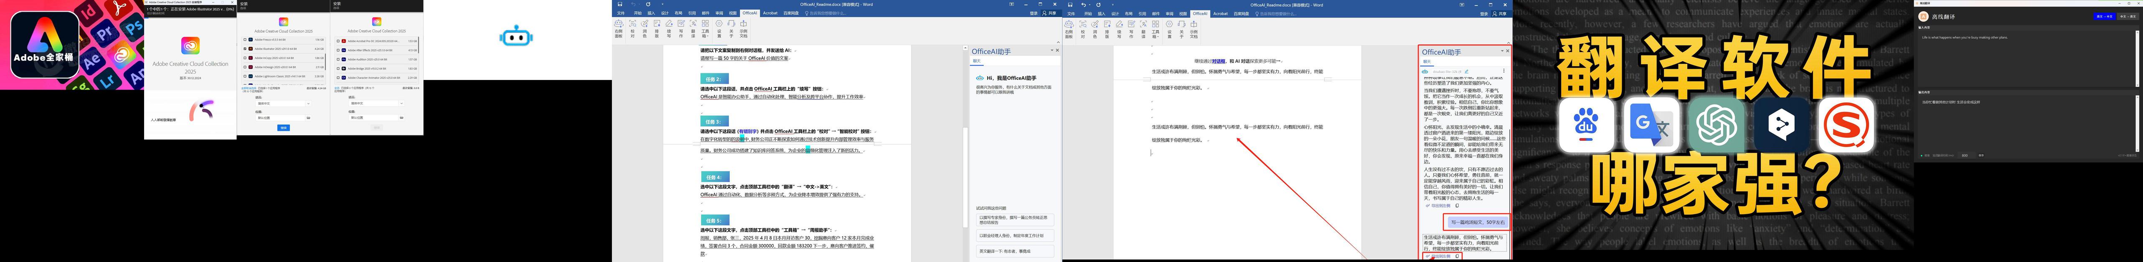2143x262 pixels.
Task: Check Adobe Audition 2025 checkbox
Action: click(339, 59)
